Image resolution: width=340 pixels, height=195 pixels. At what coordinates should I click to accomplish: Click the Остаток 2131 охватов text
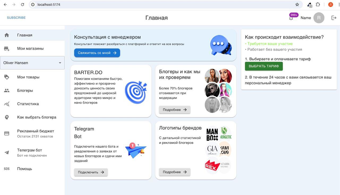point(35,136)
